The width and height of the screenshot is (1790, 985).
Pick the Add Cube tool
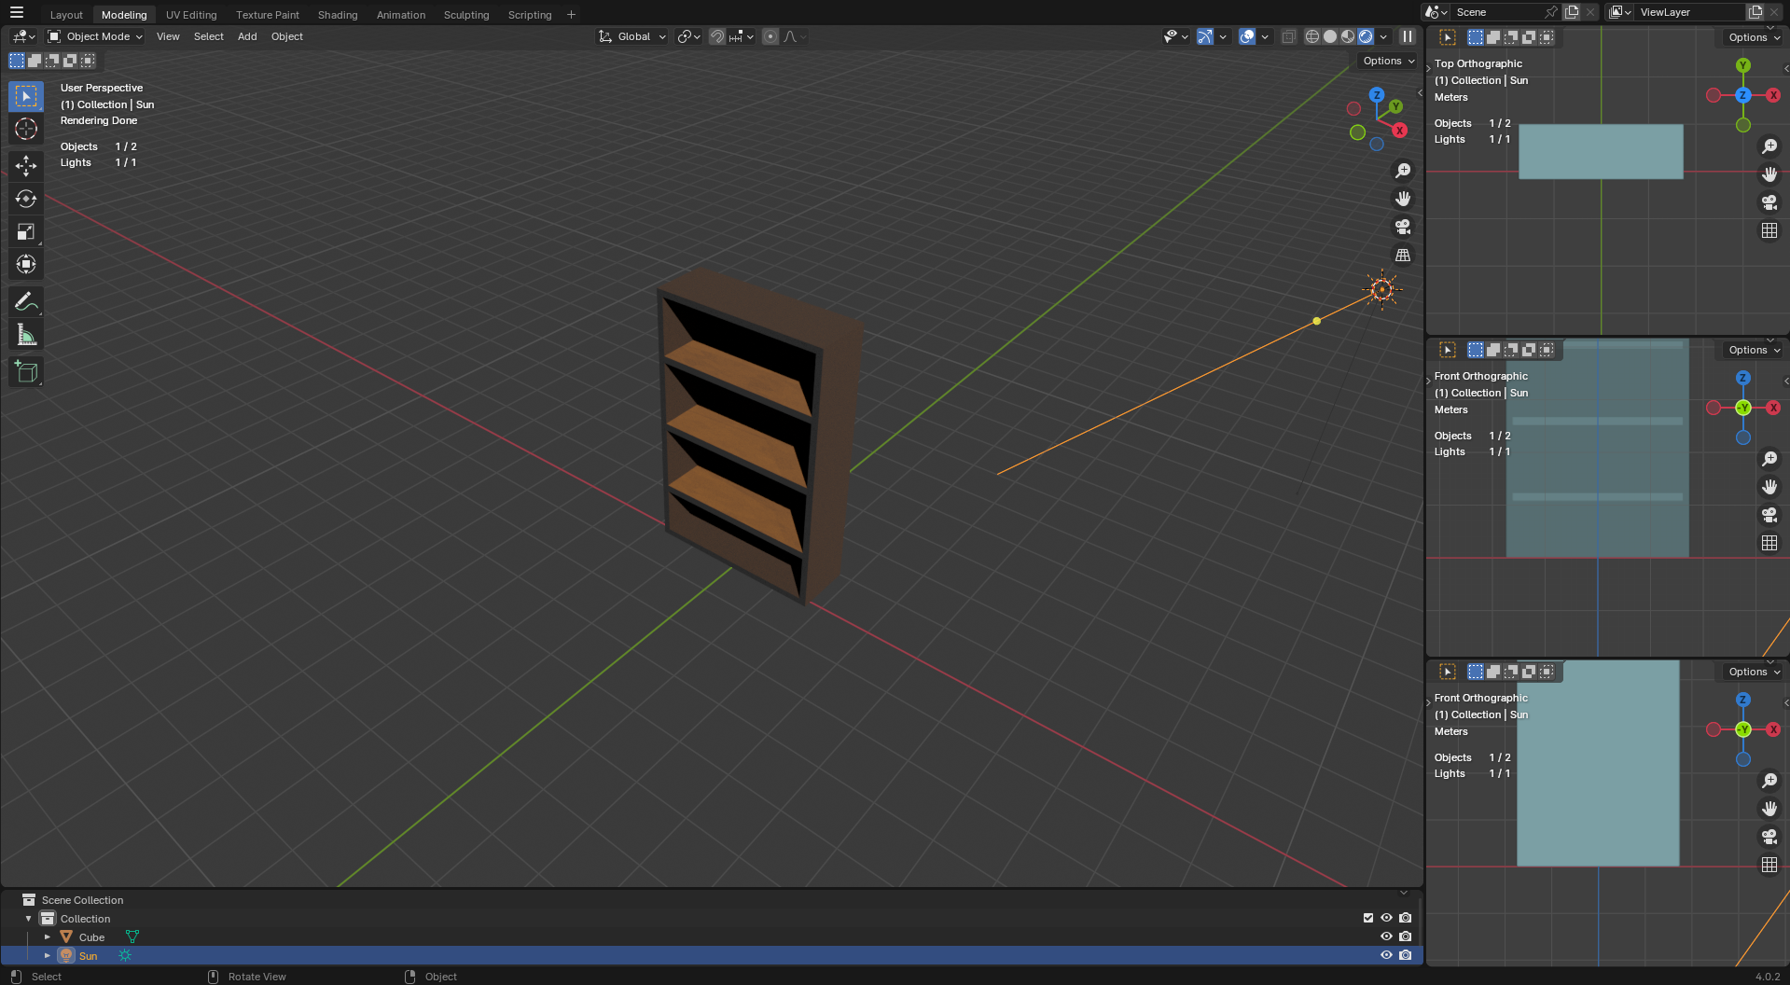26,371
